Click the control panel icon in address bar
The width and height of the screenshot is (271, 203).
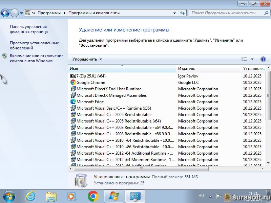(x=28, y=13)
